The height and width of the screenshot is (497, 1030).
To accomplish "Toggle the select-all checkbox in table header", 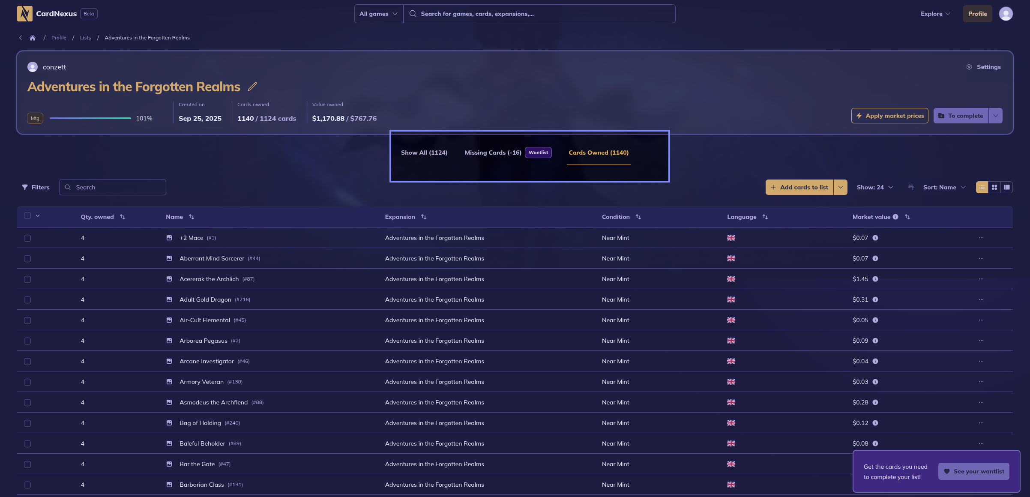I will (x=27, y=216).
